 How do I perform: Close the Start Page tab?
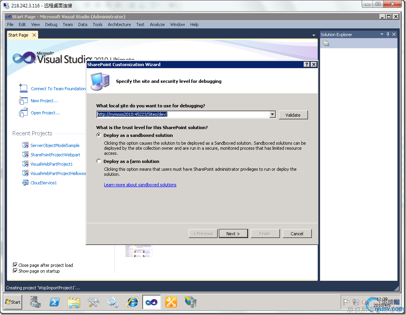coord(34,35)
